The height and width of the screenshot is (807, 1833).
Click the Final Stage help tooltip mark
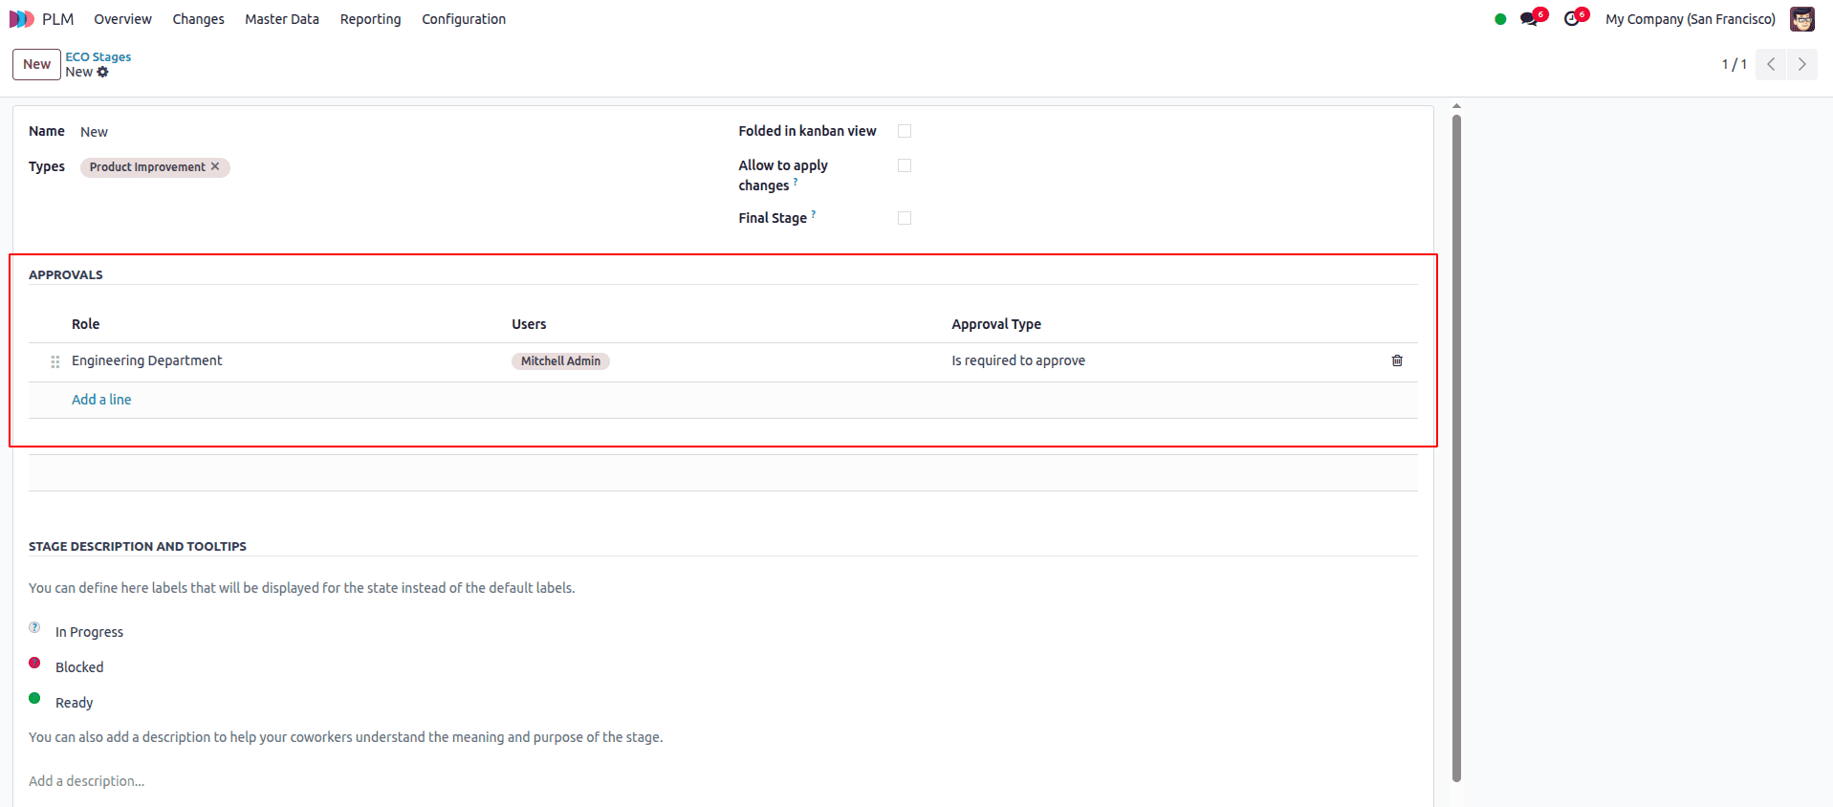[x=814, y=214]
